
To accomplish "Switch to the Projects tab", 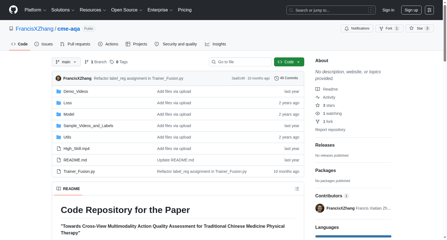I will (136, 44).
